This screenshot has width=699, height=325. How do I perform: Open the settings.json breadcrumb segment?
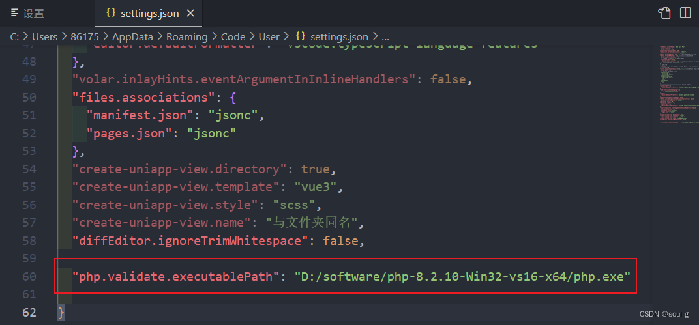pyautogui.click(x=339, y=36)
